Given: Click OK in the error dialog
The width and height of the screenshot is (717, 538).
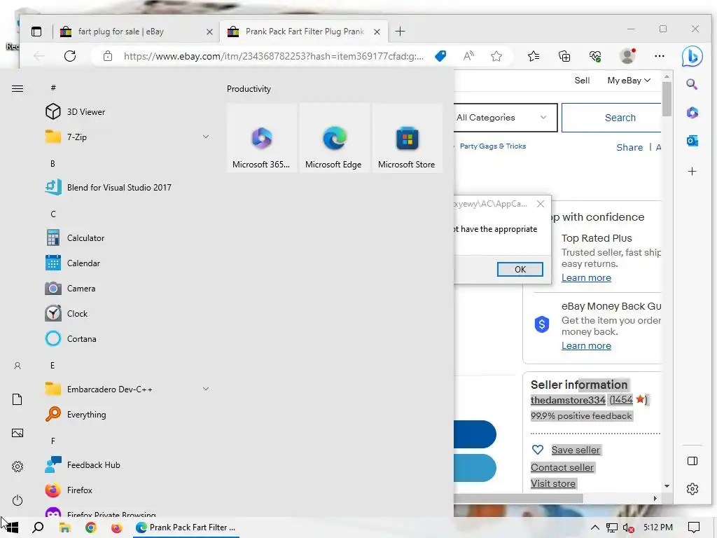Looking at the screenshot, I should point(520,270).
